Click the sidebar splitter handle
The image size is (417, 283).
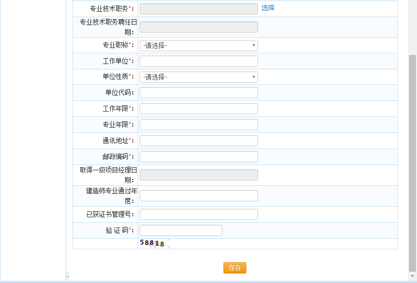(x=67, y=277)
